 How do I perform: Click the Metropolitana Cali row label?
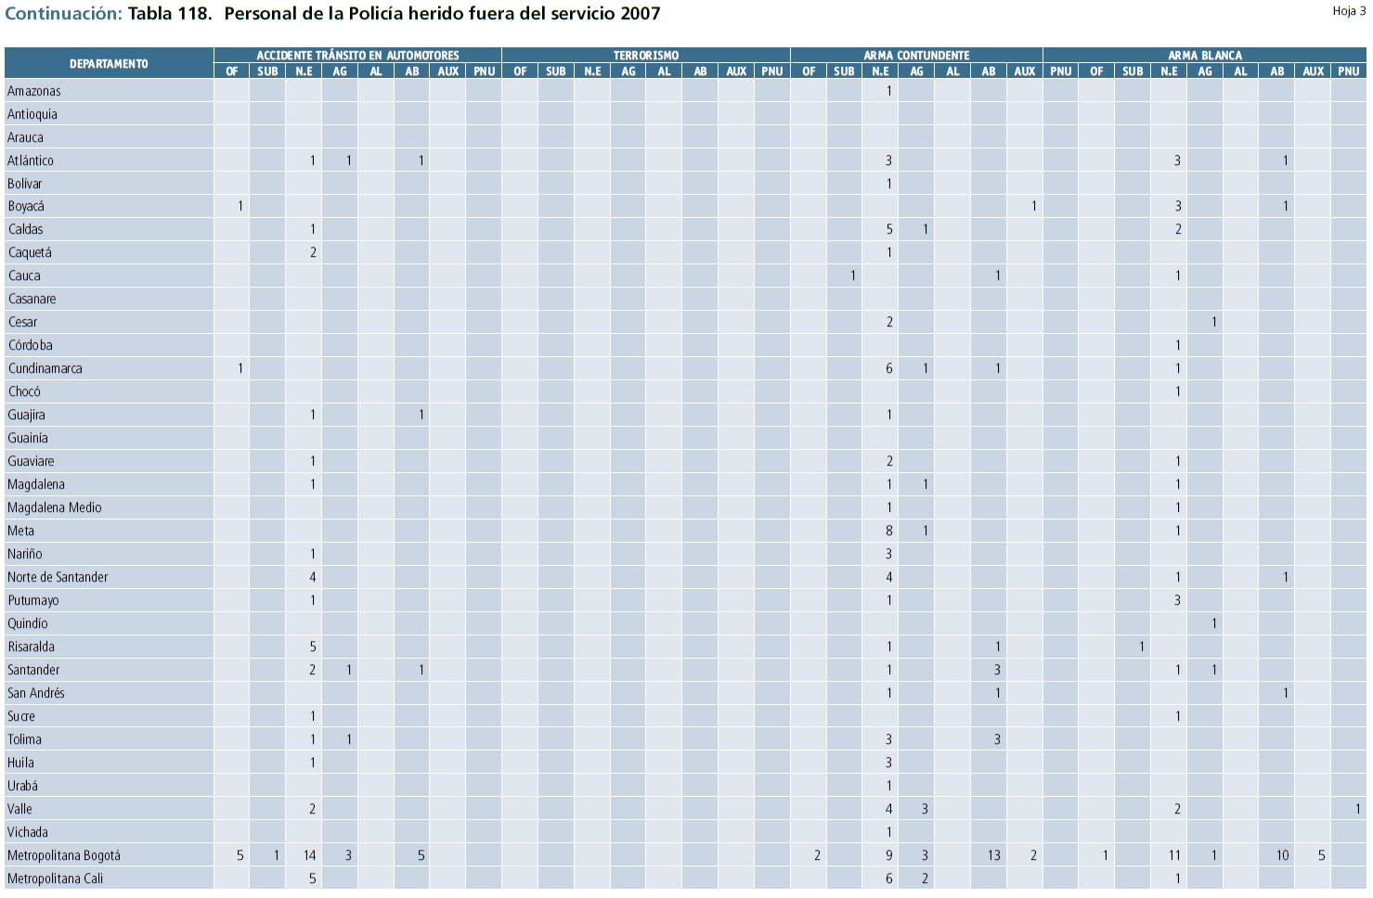click(x=55, y=879)
